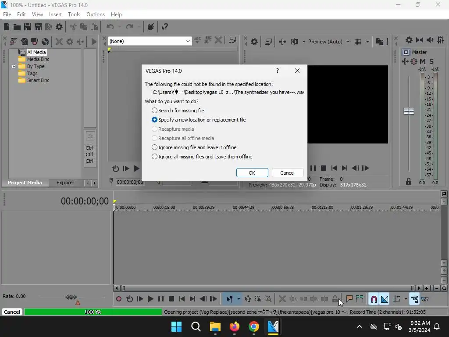This screenshot has height=337, width=449.
Task: Open the Windows tray hidden icons chevron
Action: pos(360,326)
